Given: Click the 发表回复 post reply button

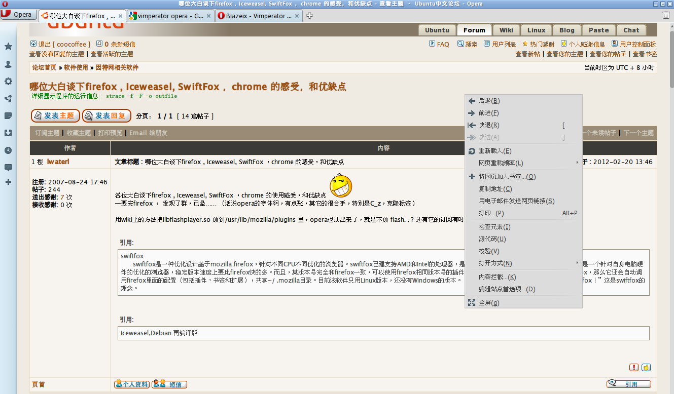Looking at the screenshot, I should 107,115.
